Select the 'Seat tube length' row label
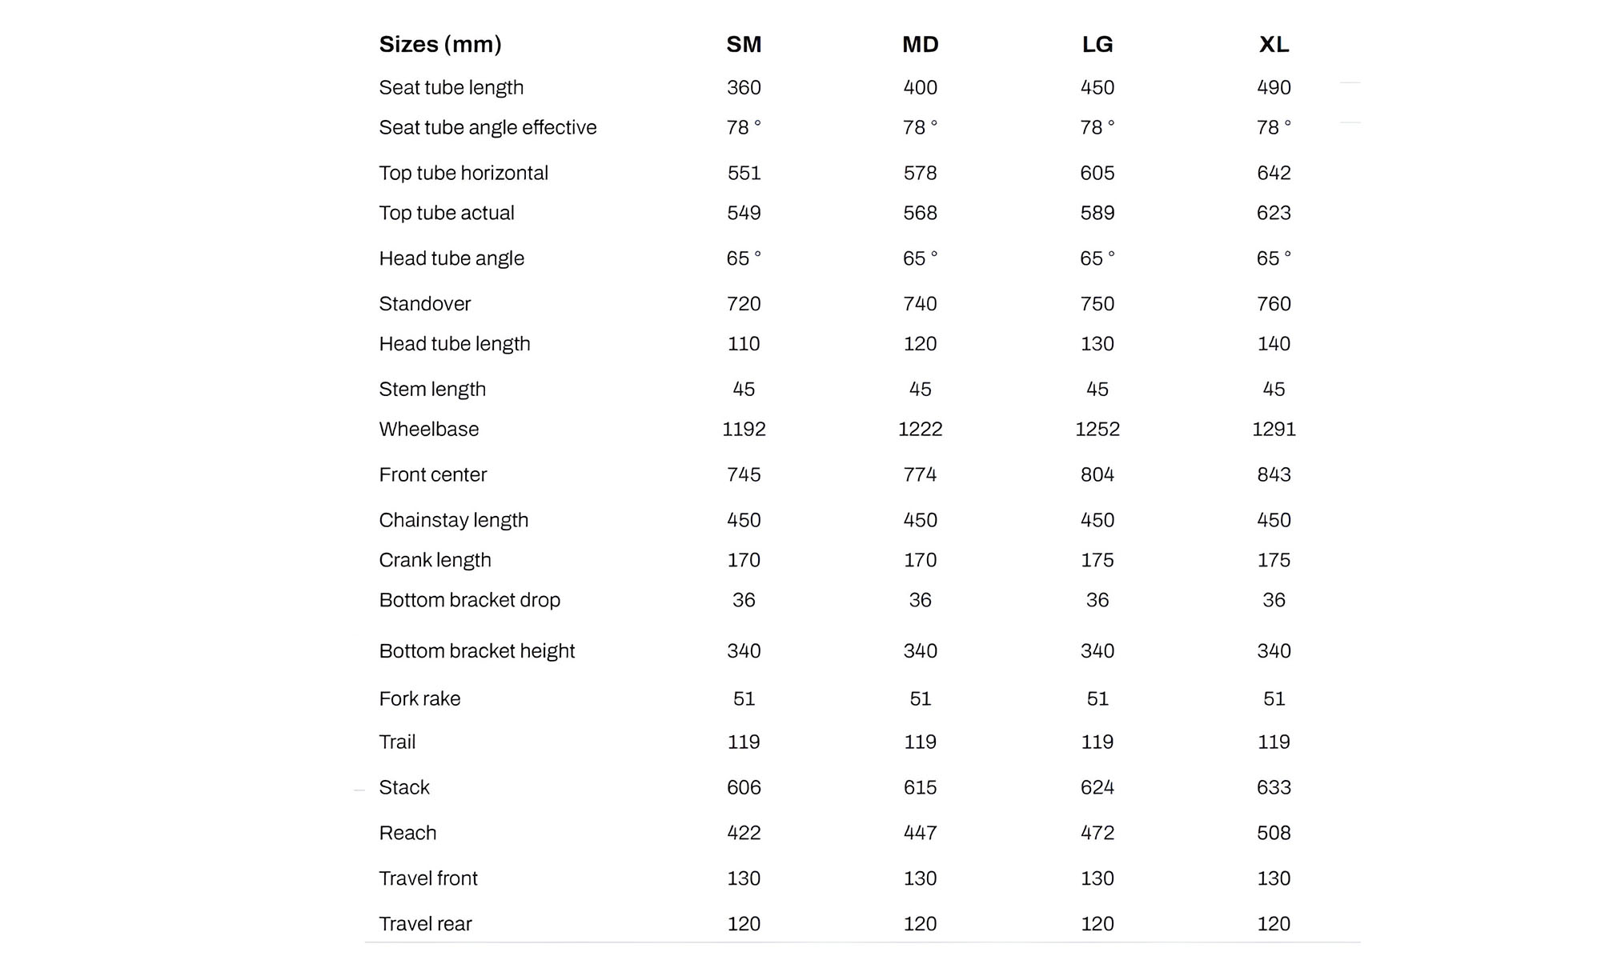Image resolution: width=1601 pixels, height=960 pixels. coord(451,88)
